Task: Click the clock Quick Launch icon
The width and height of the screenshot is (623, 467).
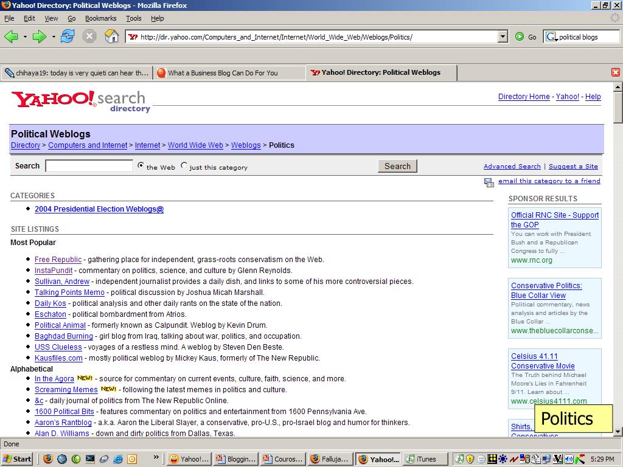Action: (x=132, y=459)
